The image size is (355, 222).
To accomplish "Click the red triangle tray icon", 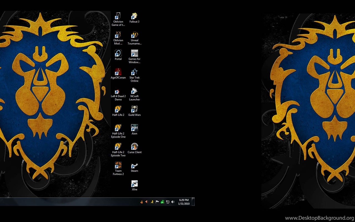I will click(147, 202).
